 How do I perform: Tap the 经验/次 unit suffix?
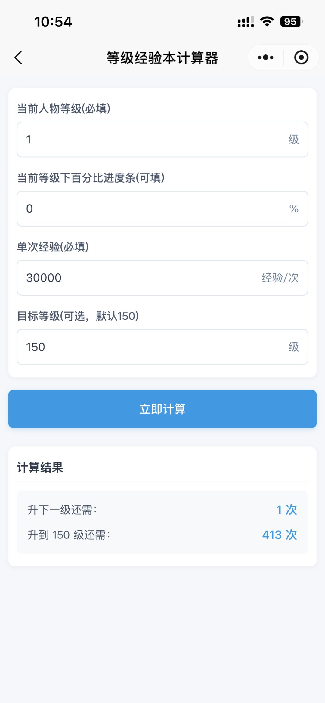tap(280, 278)
